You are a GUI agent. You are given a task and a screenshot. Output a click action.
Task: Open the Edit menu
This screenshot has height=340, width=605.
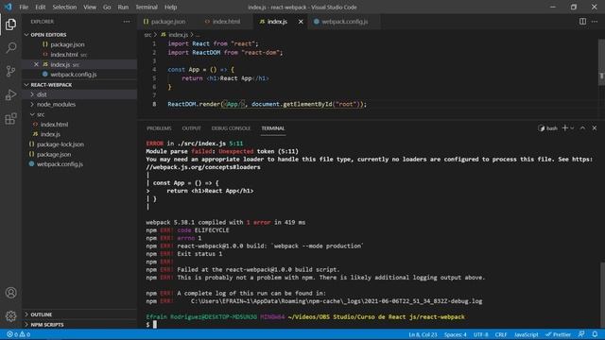tap(40, 7)
